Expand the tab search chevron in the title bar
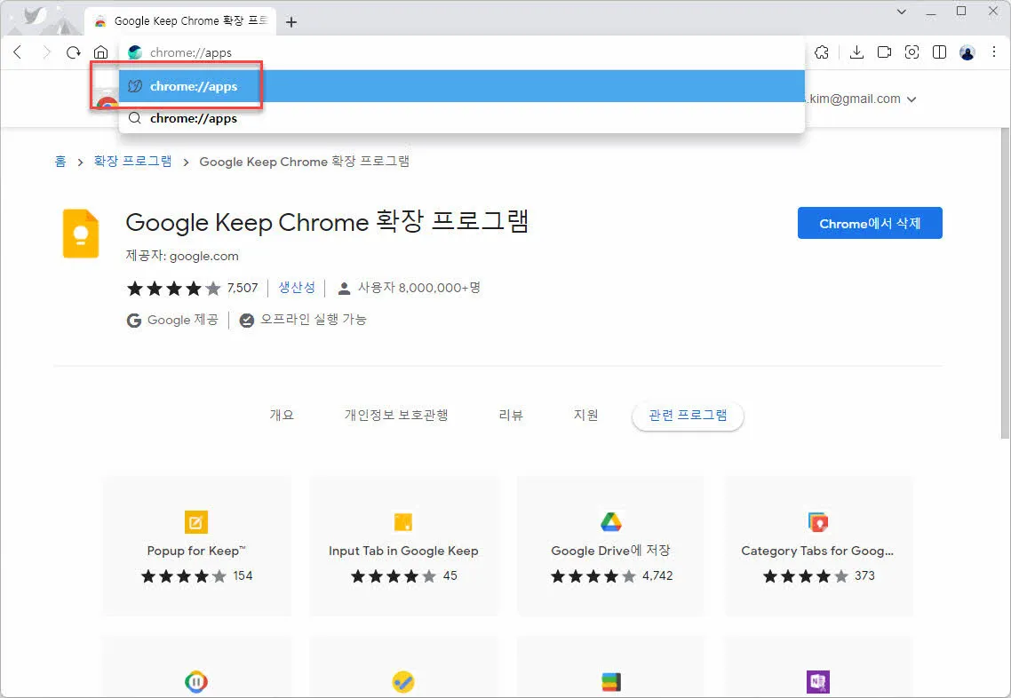This screenshot has height=698, width=1011. pyautogui.click(x=902, y=12)
